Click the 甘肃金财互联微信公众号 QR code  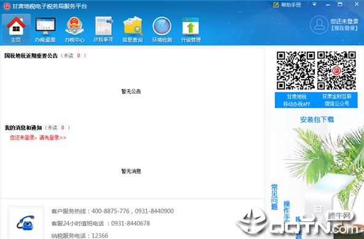click(336, 71)
